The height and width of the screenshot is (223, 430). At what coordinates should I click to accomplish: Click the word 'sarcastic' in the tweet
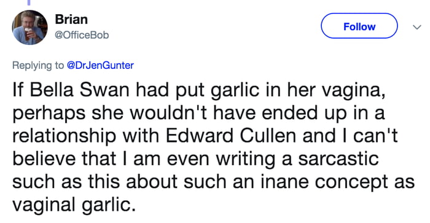(338, 158)
